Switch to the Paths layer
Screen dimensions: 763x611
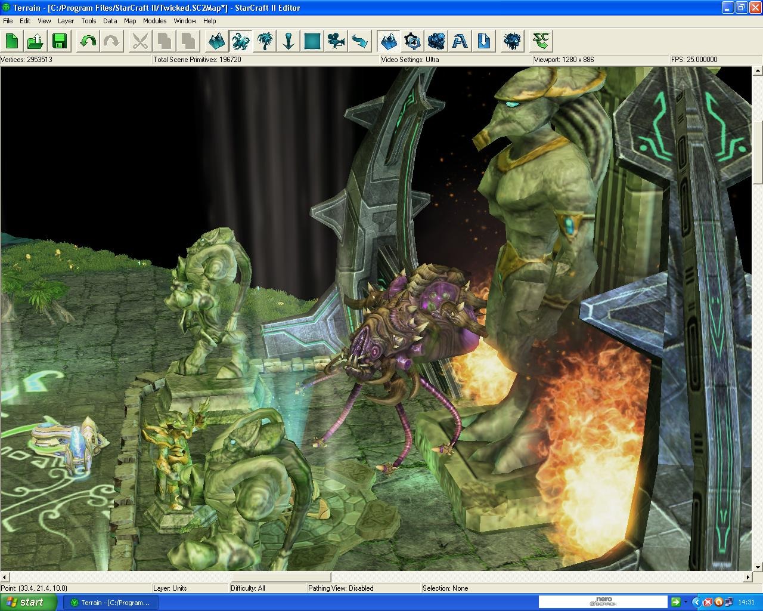pyautogui.click(x=360, y=41)
